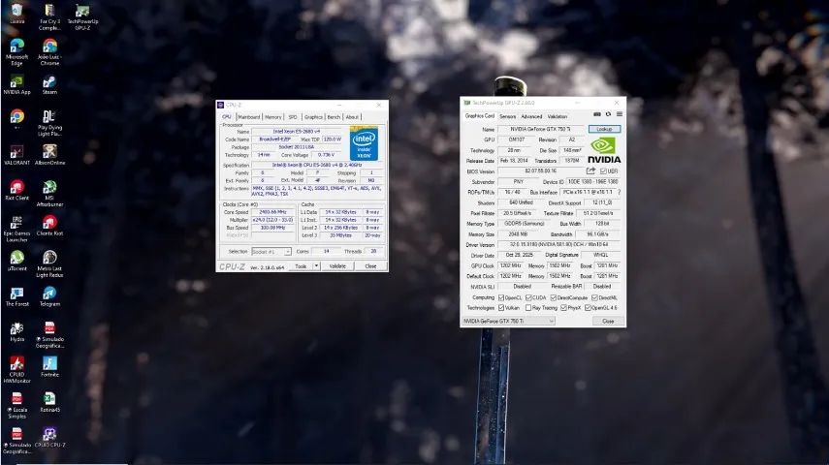Toggle the DirectML checkbox
The image size is (829, 465).
pyautogui.click(x=594, y=298)
